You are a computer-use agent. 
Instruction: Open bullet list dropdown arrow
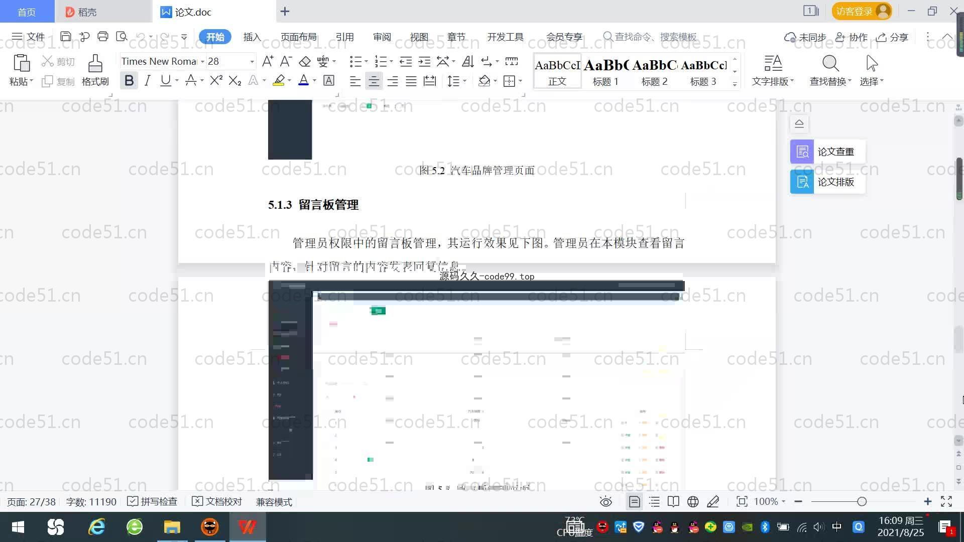[x=366, y=61]
